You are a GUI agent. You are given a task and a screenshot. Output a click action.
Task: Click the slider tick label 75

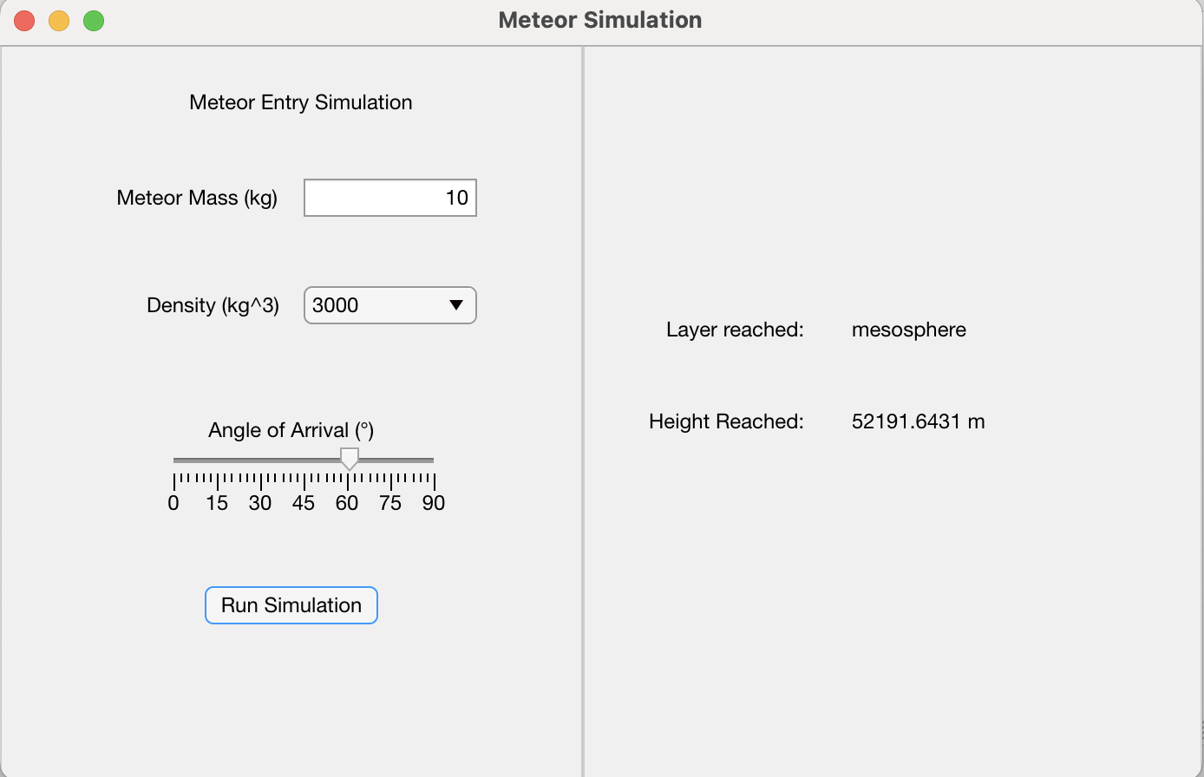pyautogui.click(x=390, y=503)
